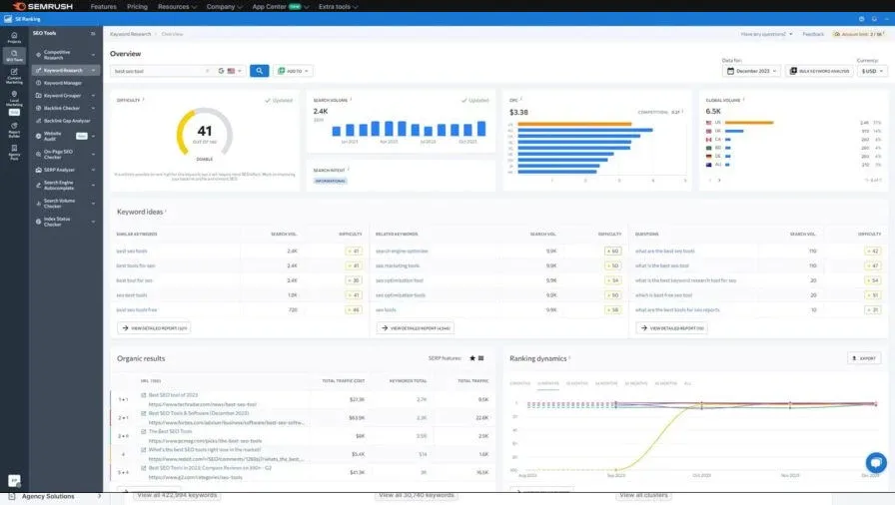
Task: Click the difficulty gauge showing 41
Action: [205, 132]
